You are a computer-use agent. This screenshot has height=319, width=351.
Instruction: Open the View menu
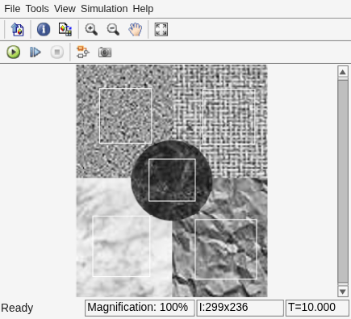click(65, 9)
